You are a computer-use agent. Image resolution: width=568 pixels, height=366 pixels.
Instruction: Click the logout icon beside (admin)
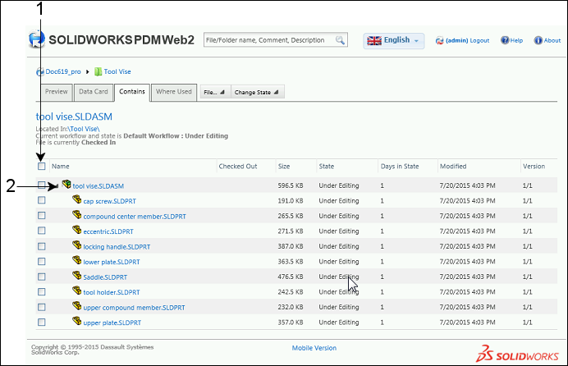click(439, 40)
